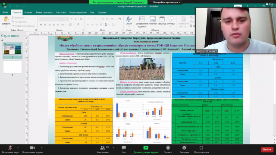This screenshot has width=276, height=155.
Task: Toggle the Запись recording button
Action: click(x=168, y=149)
